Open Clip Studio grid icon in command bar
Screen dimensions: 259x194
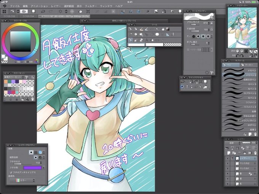tap(4, 11)
